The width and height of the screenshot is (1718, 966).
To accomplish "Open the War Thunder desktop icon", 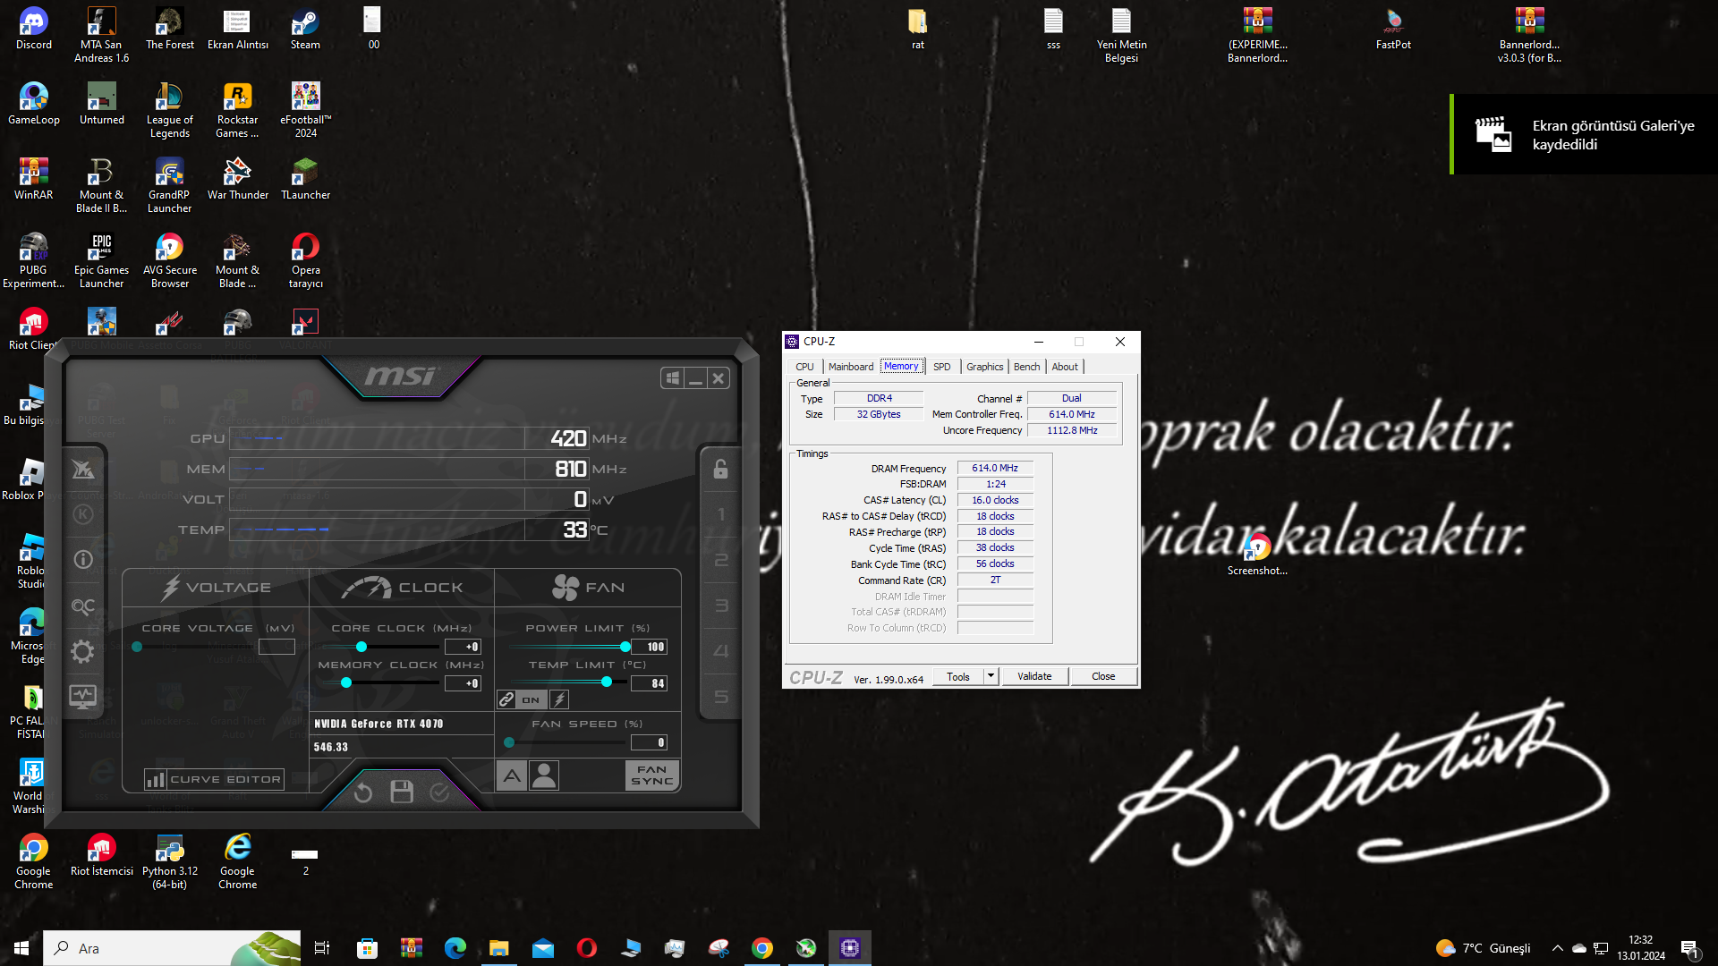I will click(237, 179).
